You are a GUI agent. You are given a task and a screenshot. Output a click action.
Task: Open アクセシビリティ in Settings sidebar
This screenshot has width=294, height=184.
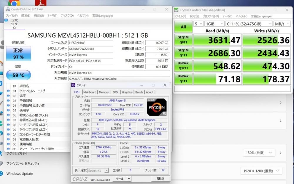(17, 153)
